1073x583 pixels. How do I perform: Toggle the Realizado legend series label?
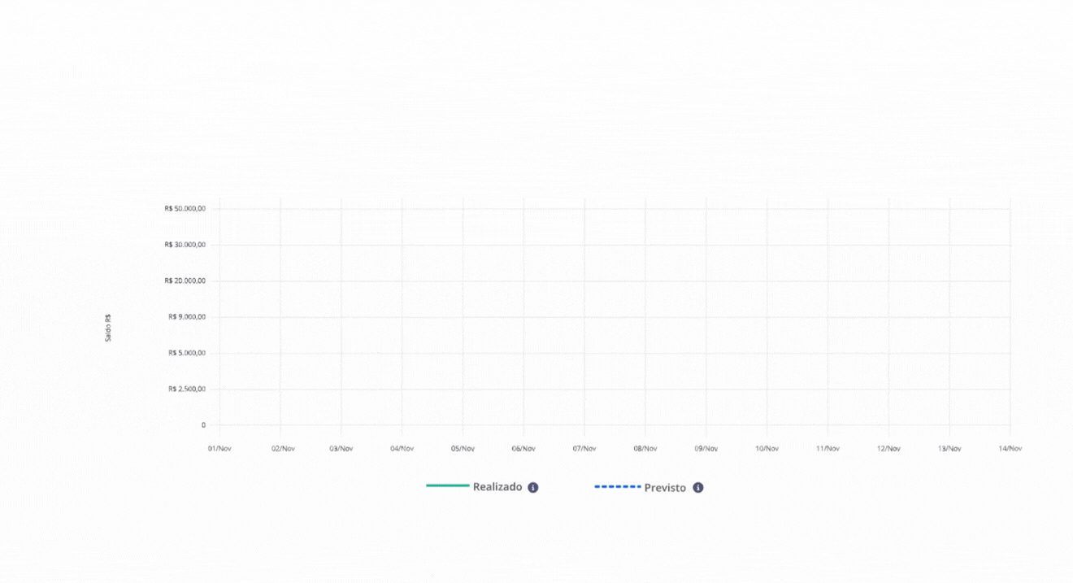pos(497,487)
